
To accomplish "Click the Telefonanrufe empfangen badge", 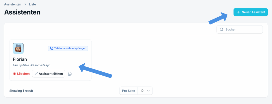I will click(x=68, y=48).
